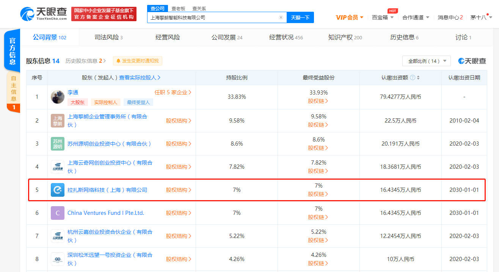499x272 pixels.
Task: Click 李通's avatar photo
Action: coord(58,97)
